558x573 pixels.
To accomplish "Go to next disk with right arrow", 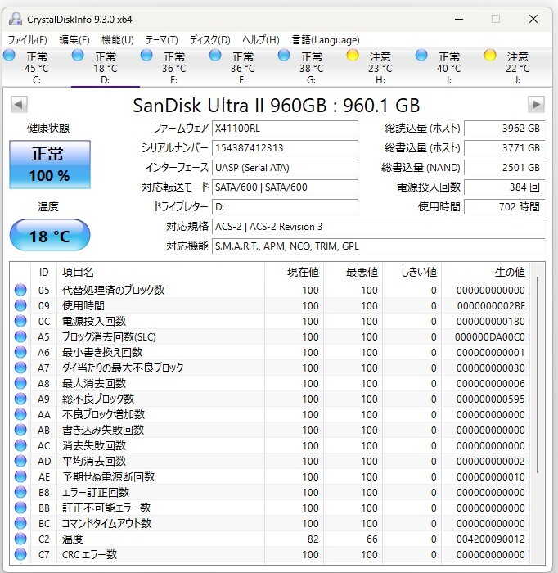I will click(x=536, y=105).
